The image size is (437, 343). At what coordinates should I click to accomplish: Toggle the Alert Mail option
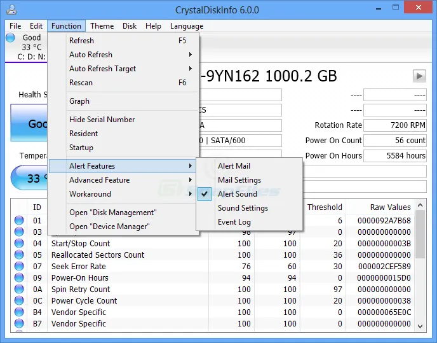[249, 166]
